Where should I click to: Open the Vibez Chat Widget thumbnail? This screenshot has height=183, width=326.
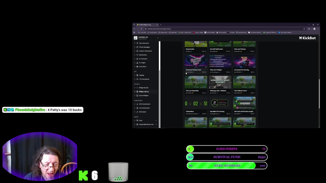220,62
